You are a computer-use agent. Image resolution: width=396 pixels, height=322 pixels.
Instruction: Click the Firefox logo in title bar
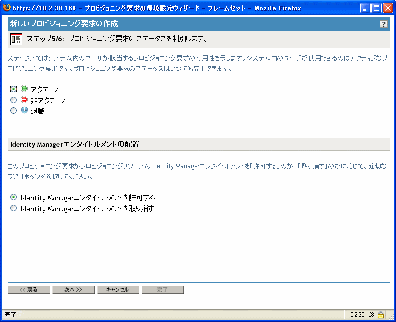[7, 7]
